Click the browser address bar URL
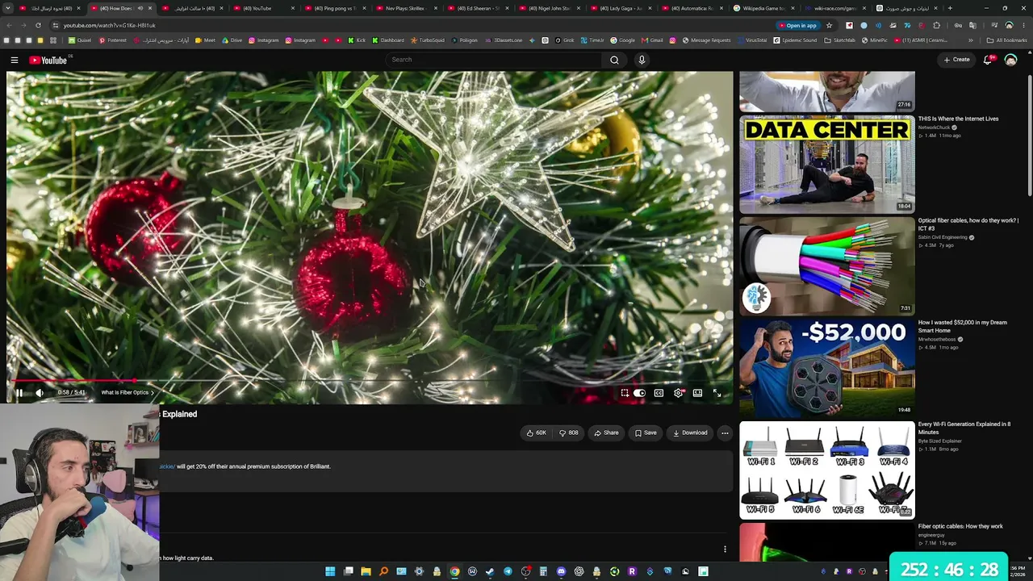 [110, 25]
